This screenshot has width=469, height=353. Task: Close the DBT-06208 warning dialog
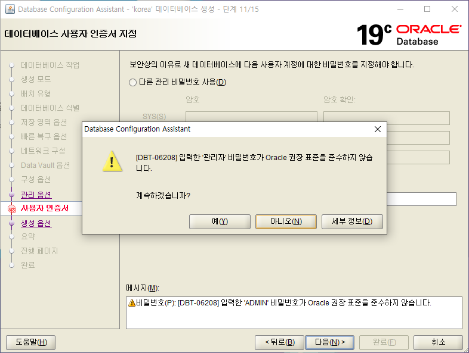point(378,129)
